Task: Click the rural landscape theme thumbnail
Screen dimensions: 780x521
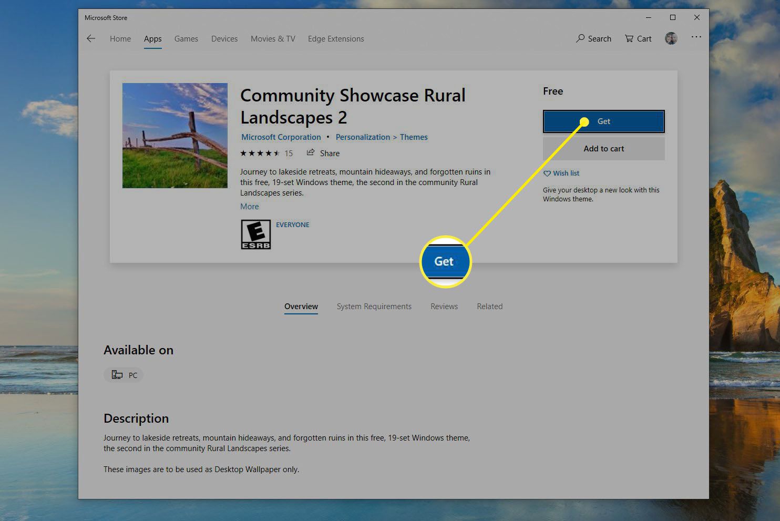Action: (x=175, y=136)
